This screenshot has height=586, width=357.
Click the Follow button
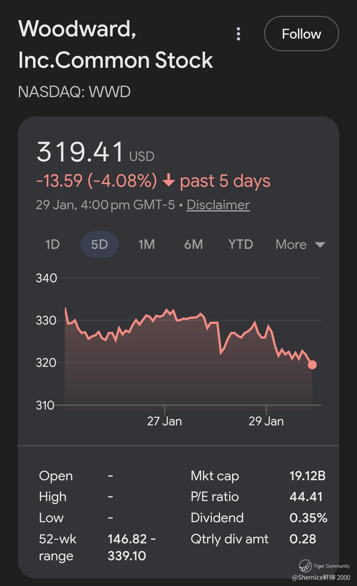(x=301, y=34)
